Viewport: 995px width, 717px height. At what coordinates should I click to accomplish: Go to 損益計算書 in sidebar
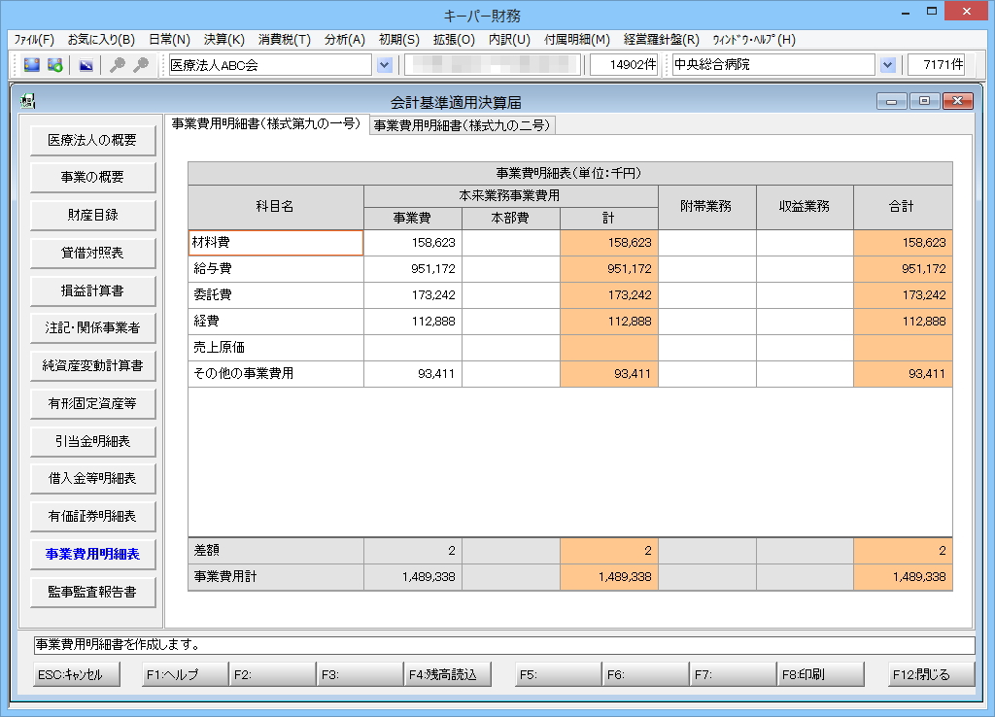tap(92, 290)
